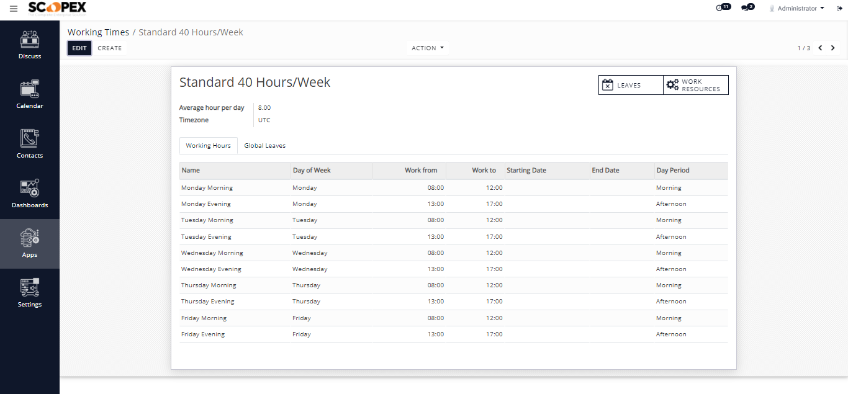This screenshot has height=394, width=848.
Task: Select the Wednesday Evening row
Action: (454, 269)
